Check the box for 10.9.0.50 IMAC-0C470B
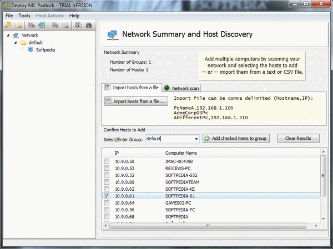Viewport: 333px width, 249px height. pyautogui.click(x=107, y=161)
